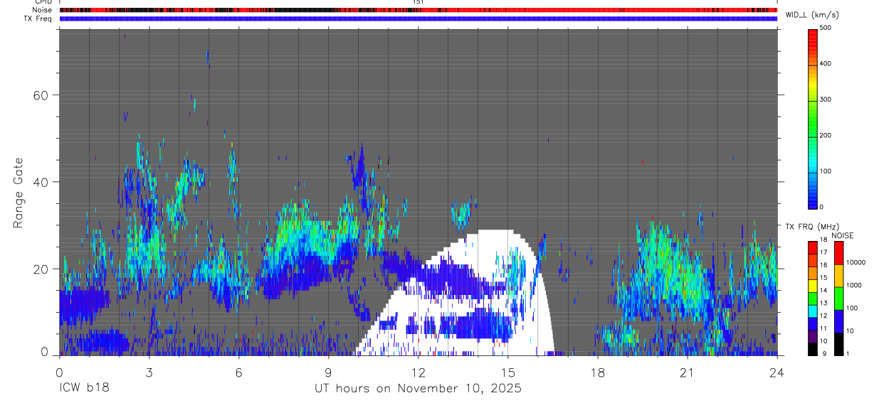Click the 500 value on WID colorbar
This screenshot has width=874, height=403.
(x=826, y=28)
